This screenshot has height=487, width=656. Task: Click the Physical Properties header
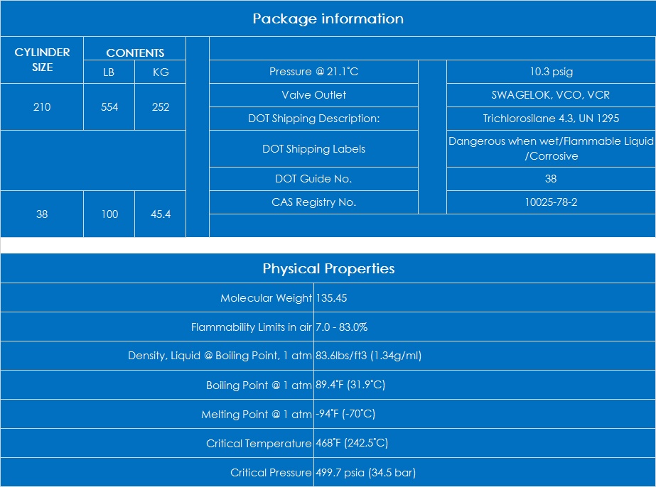click(328, 268)
